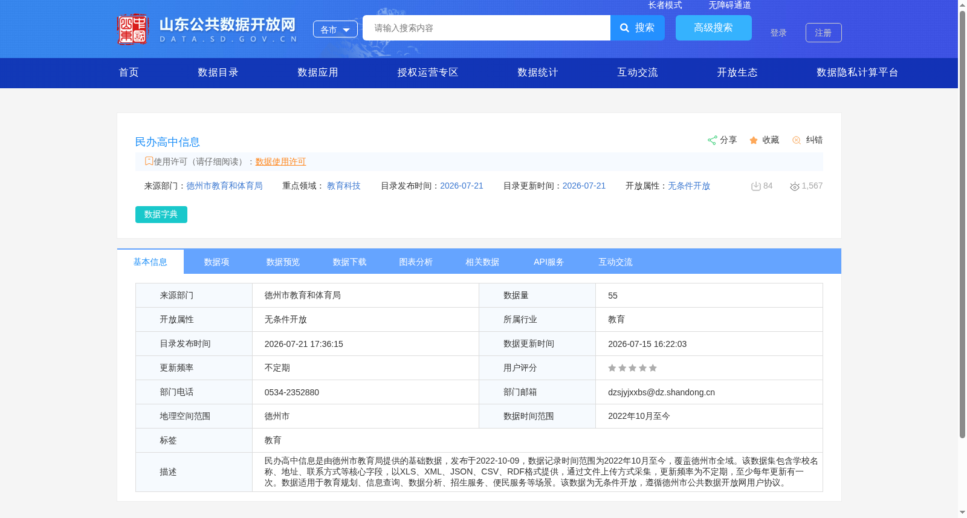This screenshot has height=518, width=967.
Task: Rate using the user rating stars
Action: pos(632,368)
